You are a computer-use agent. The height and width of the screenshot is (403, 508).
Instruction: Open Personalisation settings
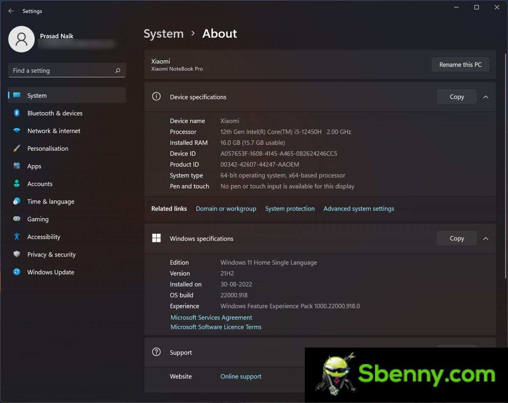(67, 149)
